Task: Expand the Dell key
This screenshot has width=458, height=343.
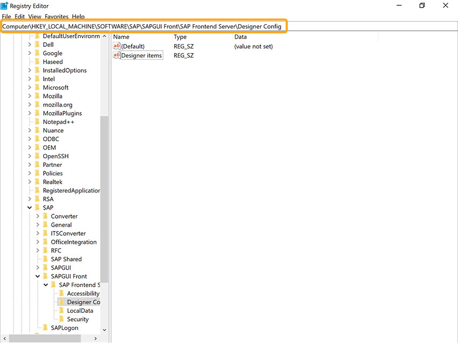Action: [x=30, y=45]
